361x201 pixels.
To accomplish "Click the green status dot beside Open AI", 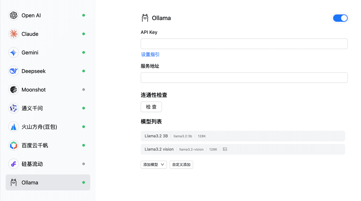I will pyautogui.click(x=83, y=15).
